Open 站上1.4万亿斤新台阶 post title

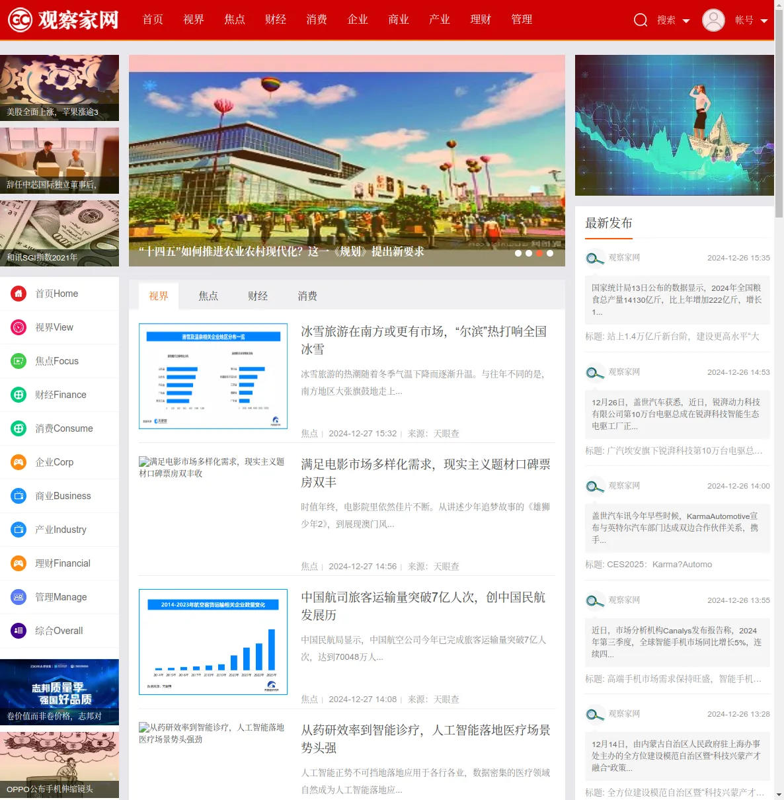672,337
